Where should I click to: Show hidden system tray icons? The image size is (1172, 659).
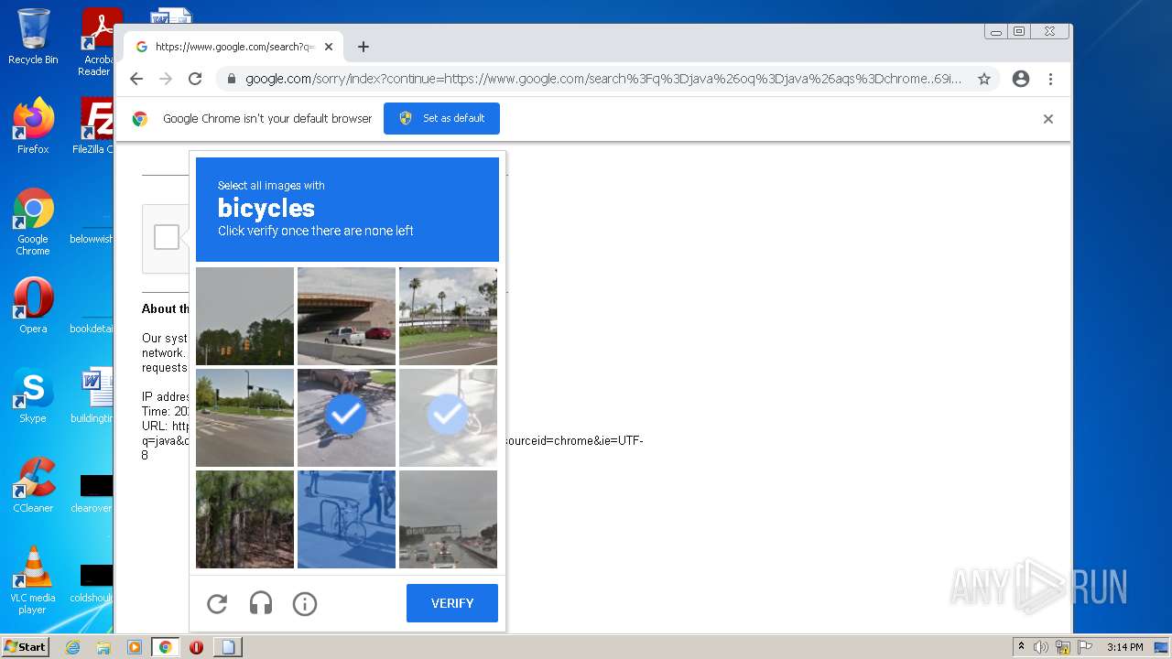1021,647
